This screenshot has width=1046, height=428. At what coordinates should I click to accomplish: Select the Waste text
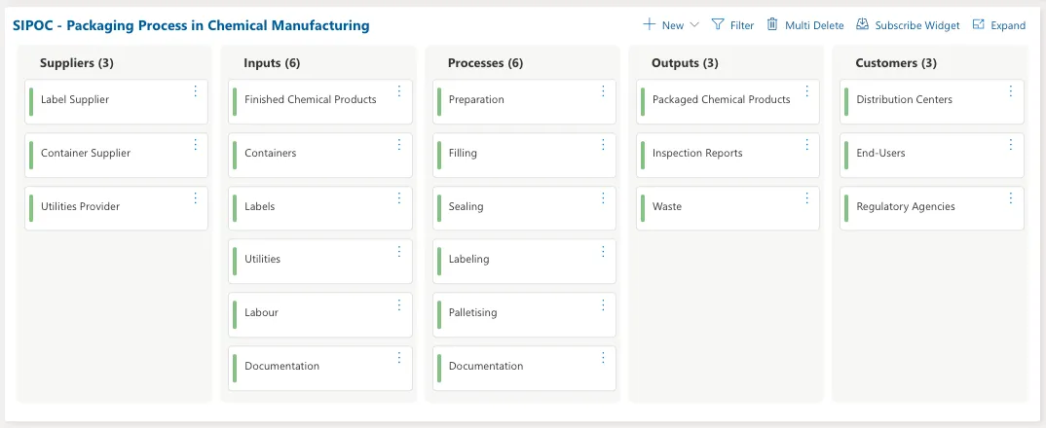tap(667, 206)
